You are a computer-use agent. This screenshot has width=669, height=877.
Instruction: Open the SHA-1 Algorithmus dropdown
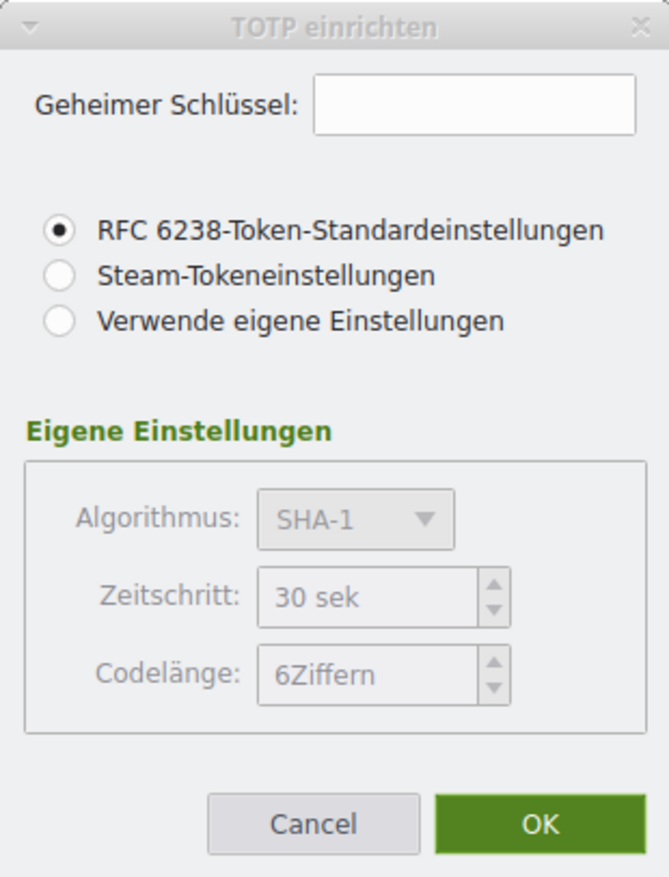pyautogui.click(x=356, y=520)
